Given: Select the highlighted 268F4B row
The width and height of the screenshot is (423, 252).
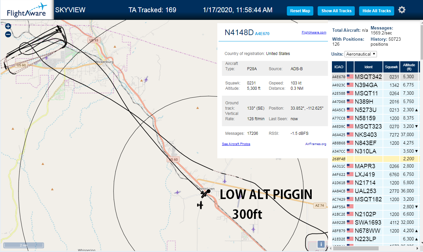Looking at the screenshot, I should [375, 159].
